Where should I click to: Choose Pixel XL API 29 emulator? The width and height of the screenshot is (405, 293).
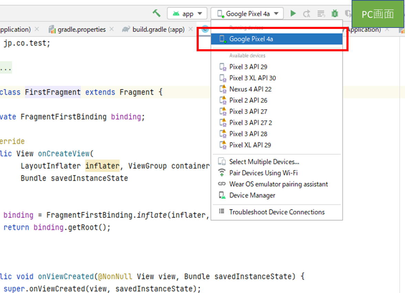tap(277, 145)
